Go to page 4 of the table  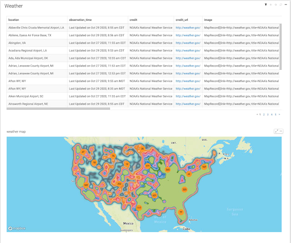272,115
